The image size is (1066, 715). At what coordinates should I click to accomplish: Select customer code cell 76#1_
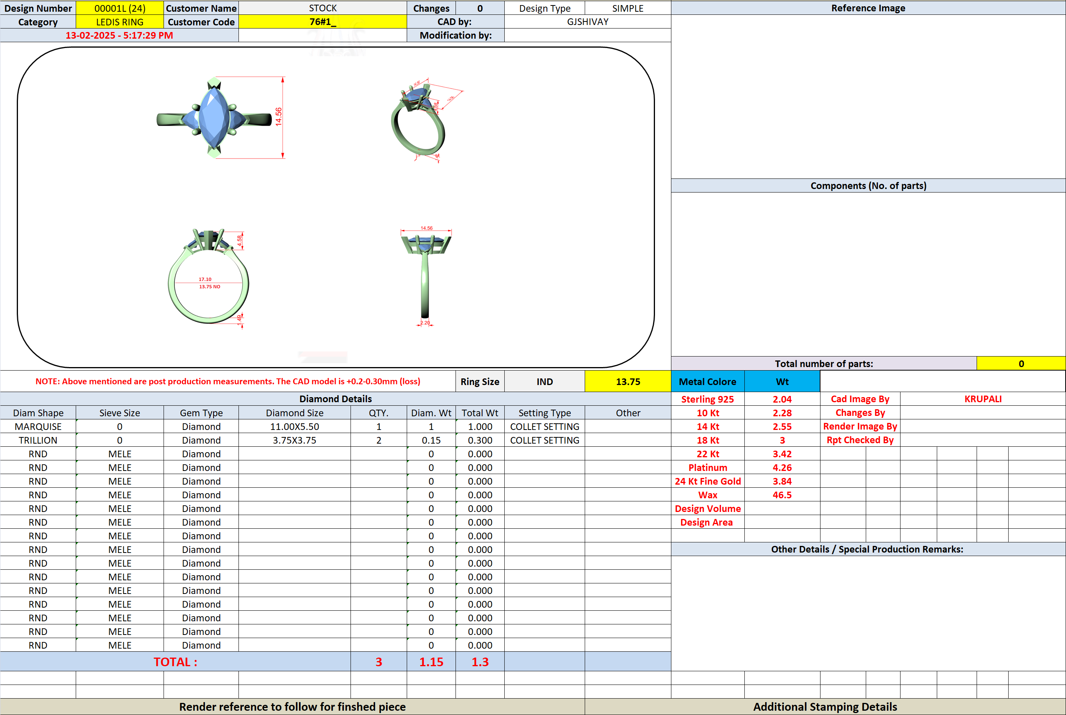coord(322,22)
